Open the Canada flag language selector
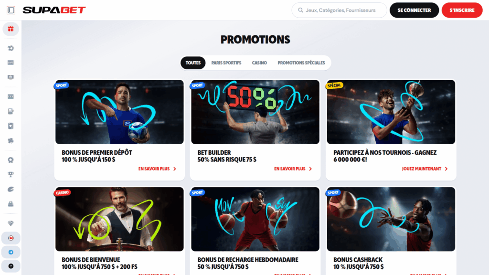Screen dimensions: 489x275 [x=11, y=238]
